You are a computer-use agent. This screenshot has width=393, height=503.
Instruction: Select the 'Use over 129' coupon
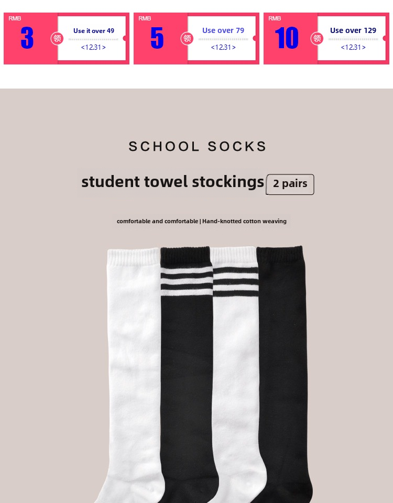326,38
